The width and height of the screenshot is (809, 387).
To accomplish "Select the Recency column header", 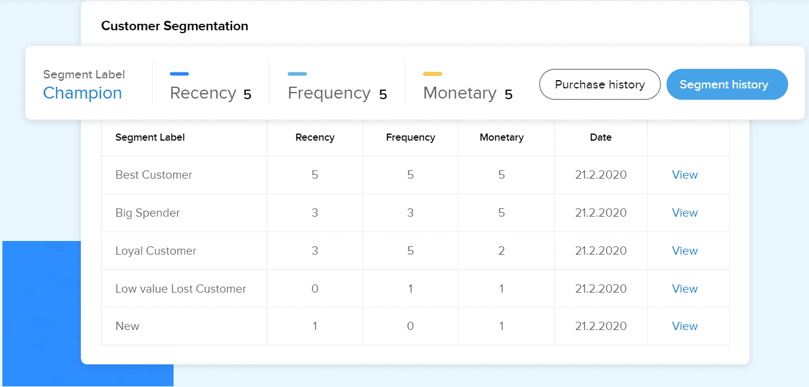I will tap(315, 137).
